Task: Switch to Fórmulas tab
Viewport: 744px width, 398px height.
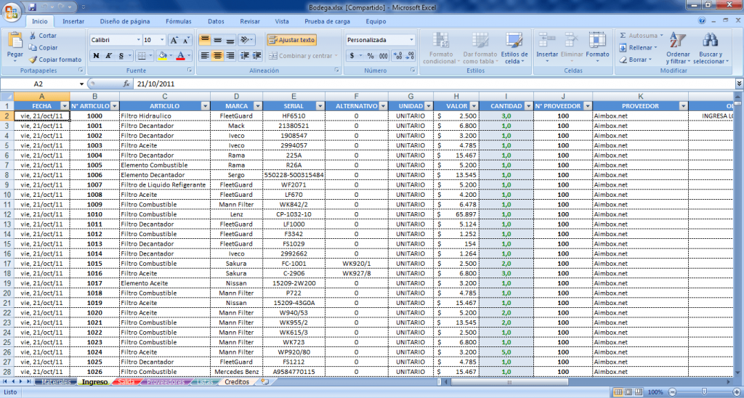Action: click(179, 21)
